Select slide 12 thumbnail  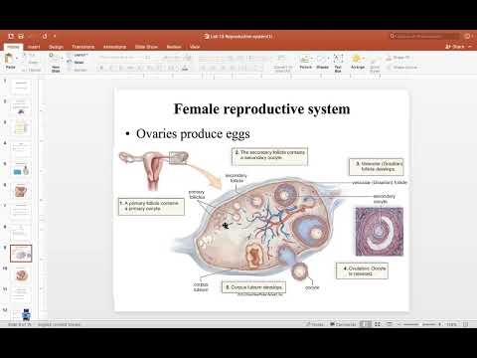(21, 314)
